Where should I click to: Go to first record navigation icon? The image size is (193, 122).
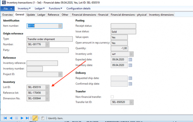click(x=5, y=118)
